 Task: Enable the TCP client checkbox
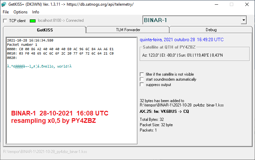click(x=5, y=21)
